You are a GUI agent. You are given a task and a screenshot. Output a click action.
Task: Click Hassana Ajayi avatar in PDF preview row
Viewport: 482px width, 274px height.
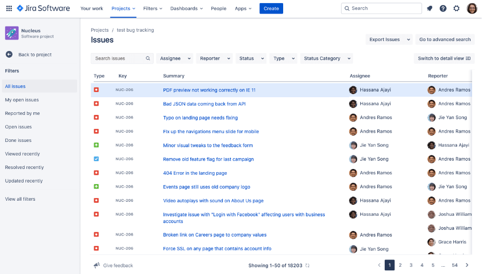coord(353,90)
